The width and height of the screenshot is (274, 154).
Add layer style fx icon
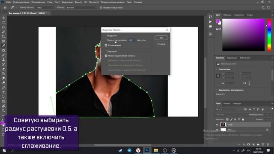click(x=244, y=145)
